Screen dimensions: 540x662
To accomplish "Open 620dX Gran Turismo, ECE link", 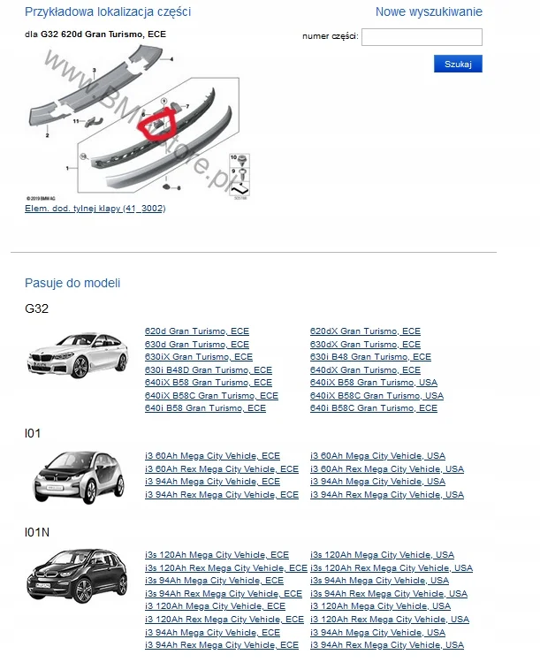I will (x=365, y=331).
